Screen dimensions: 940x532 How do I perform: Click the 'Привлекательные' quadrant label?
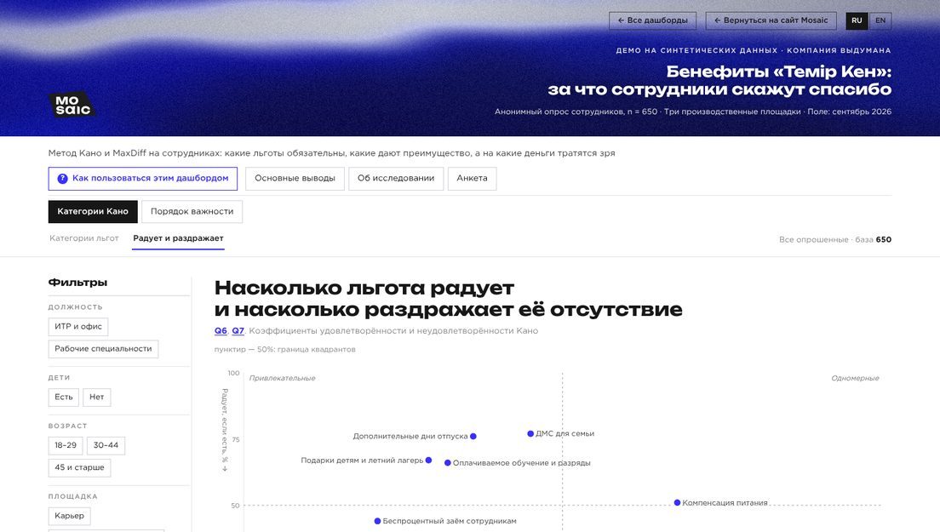click(282, 378)
